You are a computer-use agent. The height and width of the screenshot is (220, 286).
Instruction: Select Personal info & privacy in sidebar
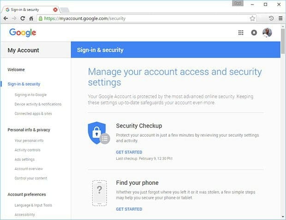click(29, 130)
